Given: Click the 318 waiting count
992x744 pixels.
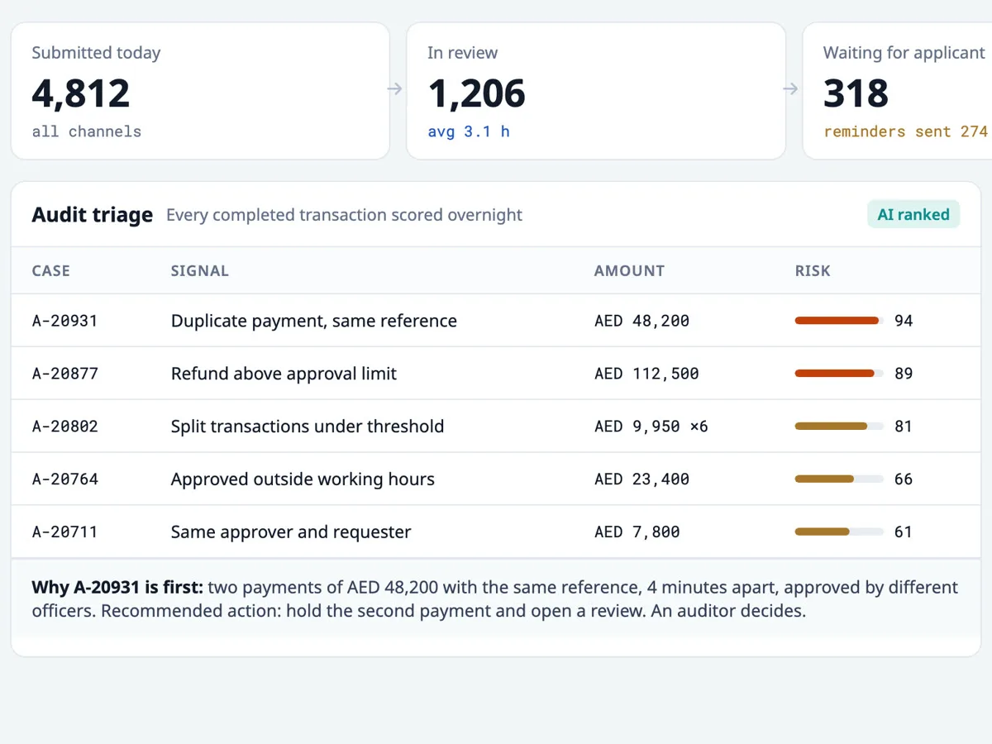Looking at the screenshot, I should [x=856, y=93].
